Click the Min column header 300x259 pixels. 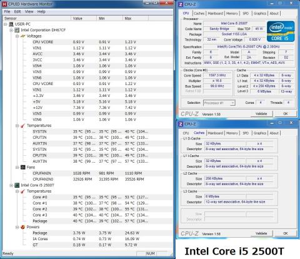pos(110,19)
